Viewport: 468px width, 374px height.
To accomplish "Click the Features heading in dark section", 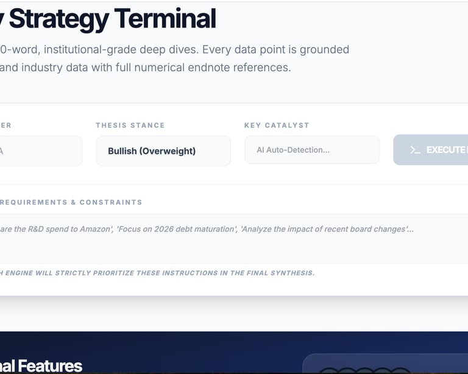I will click(41, 365).
